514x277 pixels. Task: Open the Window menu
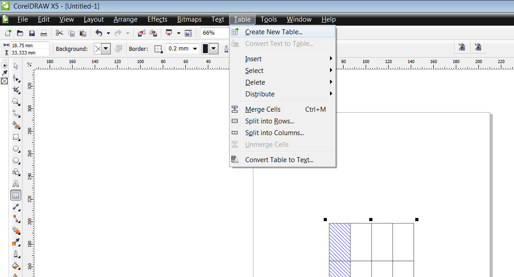pyautogui.click(x=299, y=19)
